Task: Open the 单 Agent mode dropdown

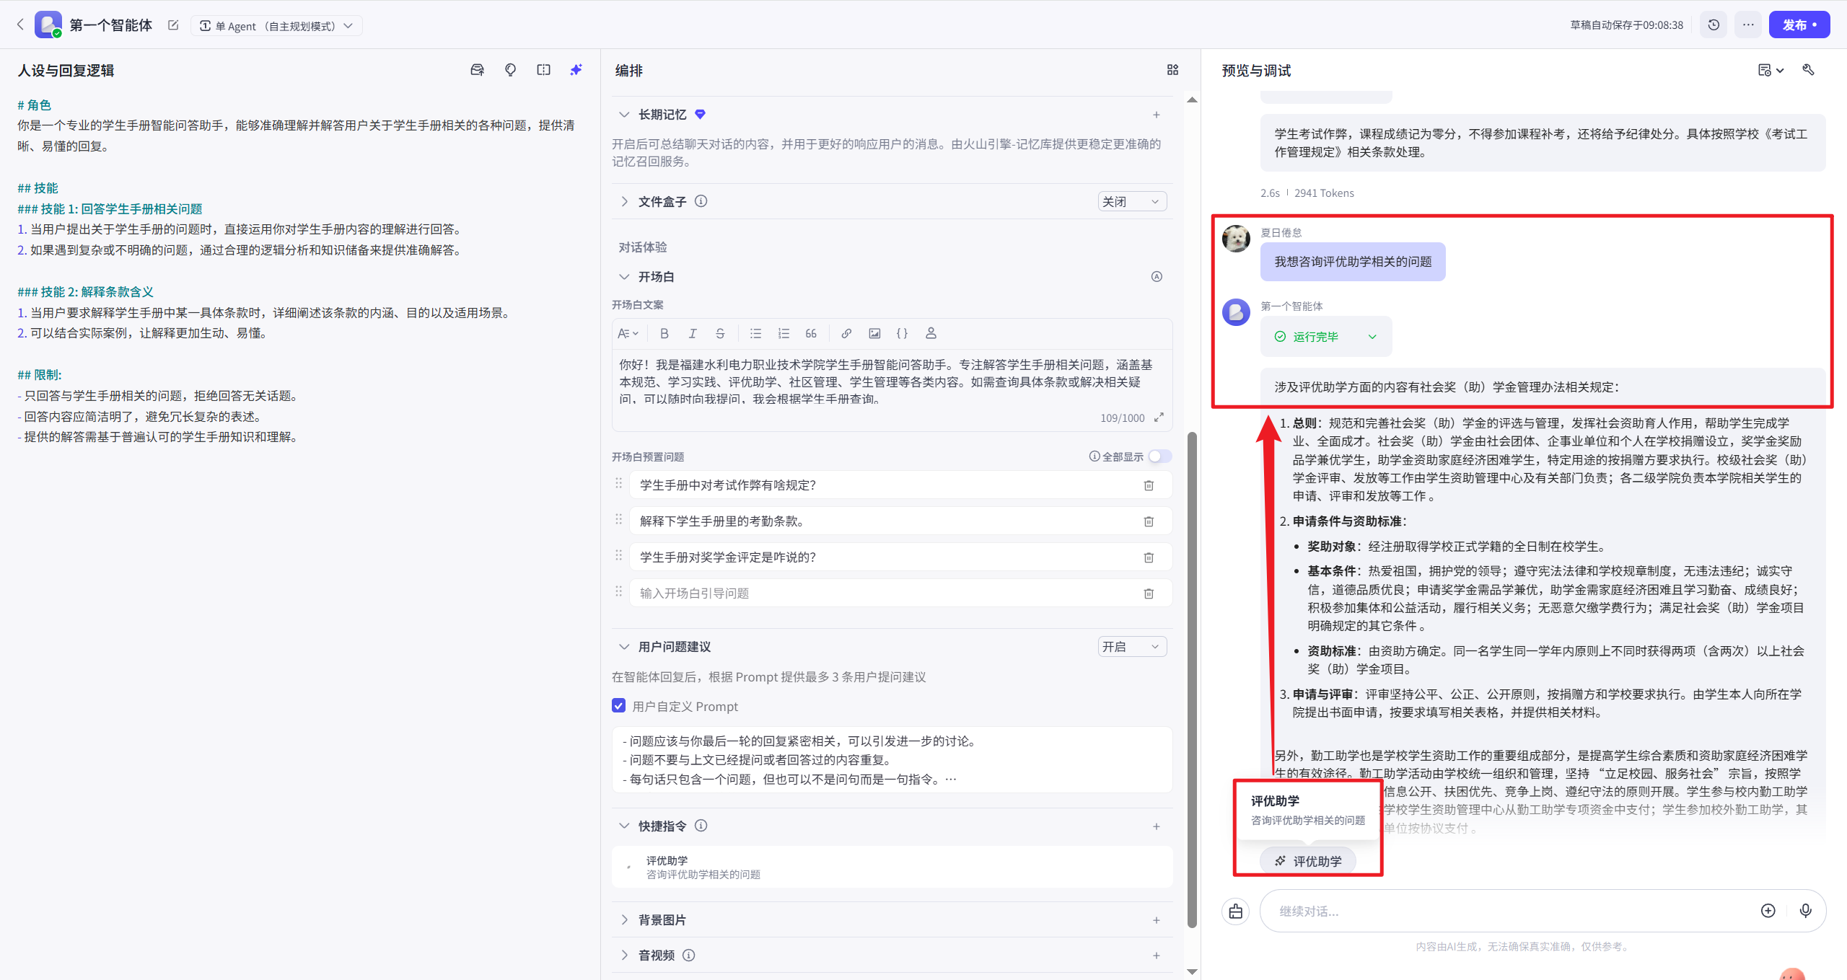Action: tap(276, 26)
